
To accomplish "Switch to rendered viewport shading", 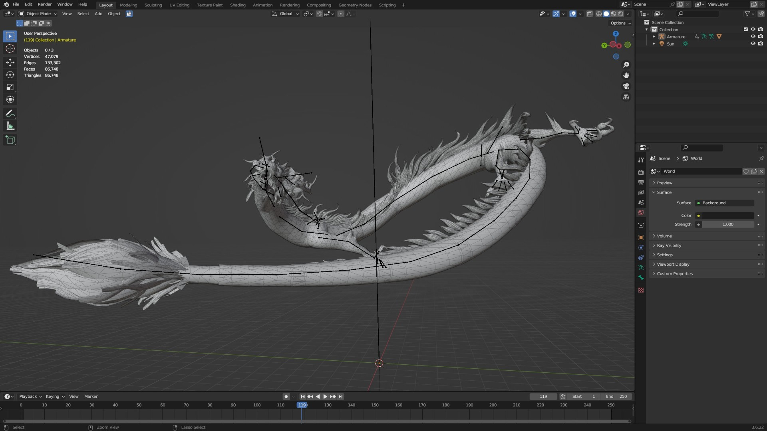I will [620, 14].
